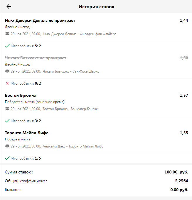
Task: Click green checkmark for 5:2 result
Action: 7,46
